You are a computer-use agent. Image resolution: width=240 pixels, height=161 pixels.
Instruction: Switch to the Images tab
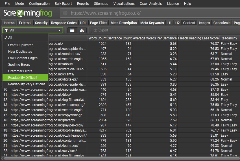204,23
